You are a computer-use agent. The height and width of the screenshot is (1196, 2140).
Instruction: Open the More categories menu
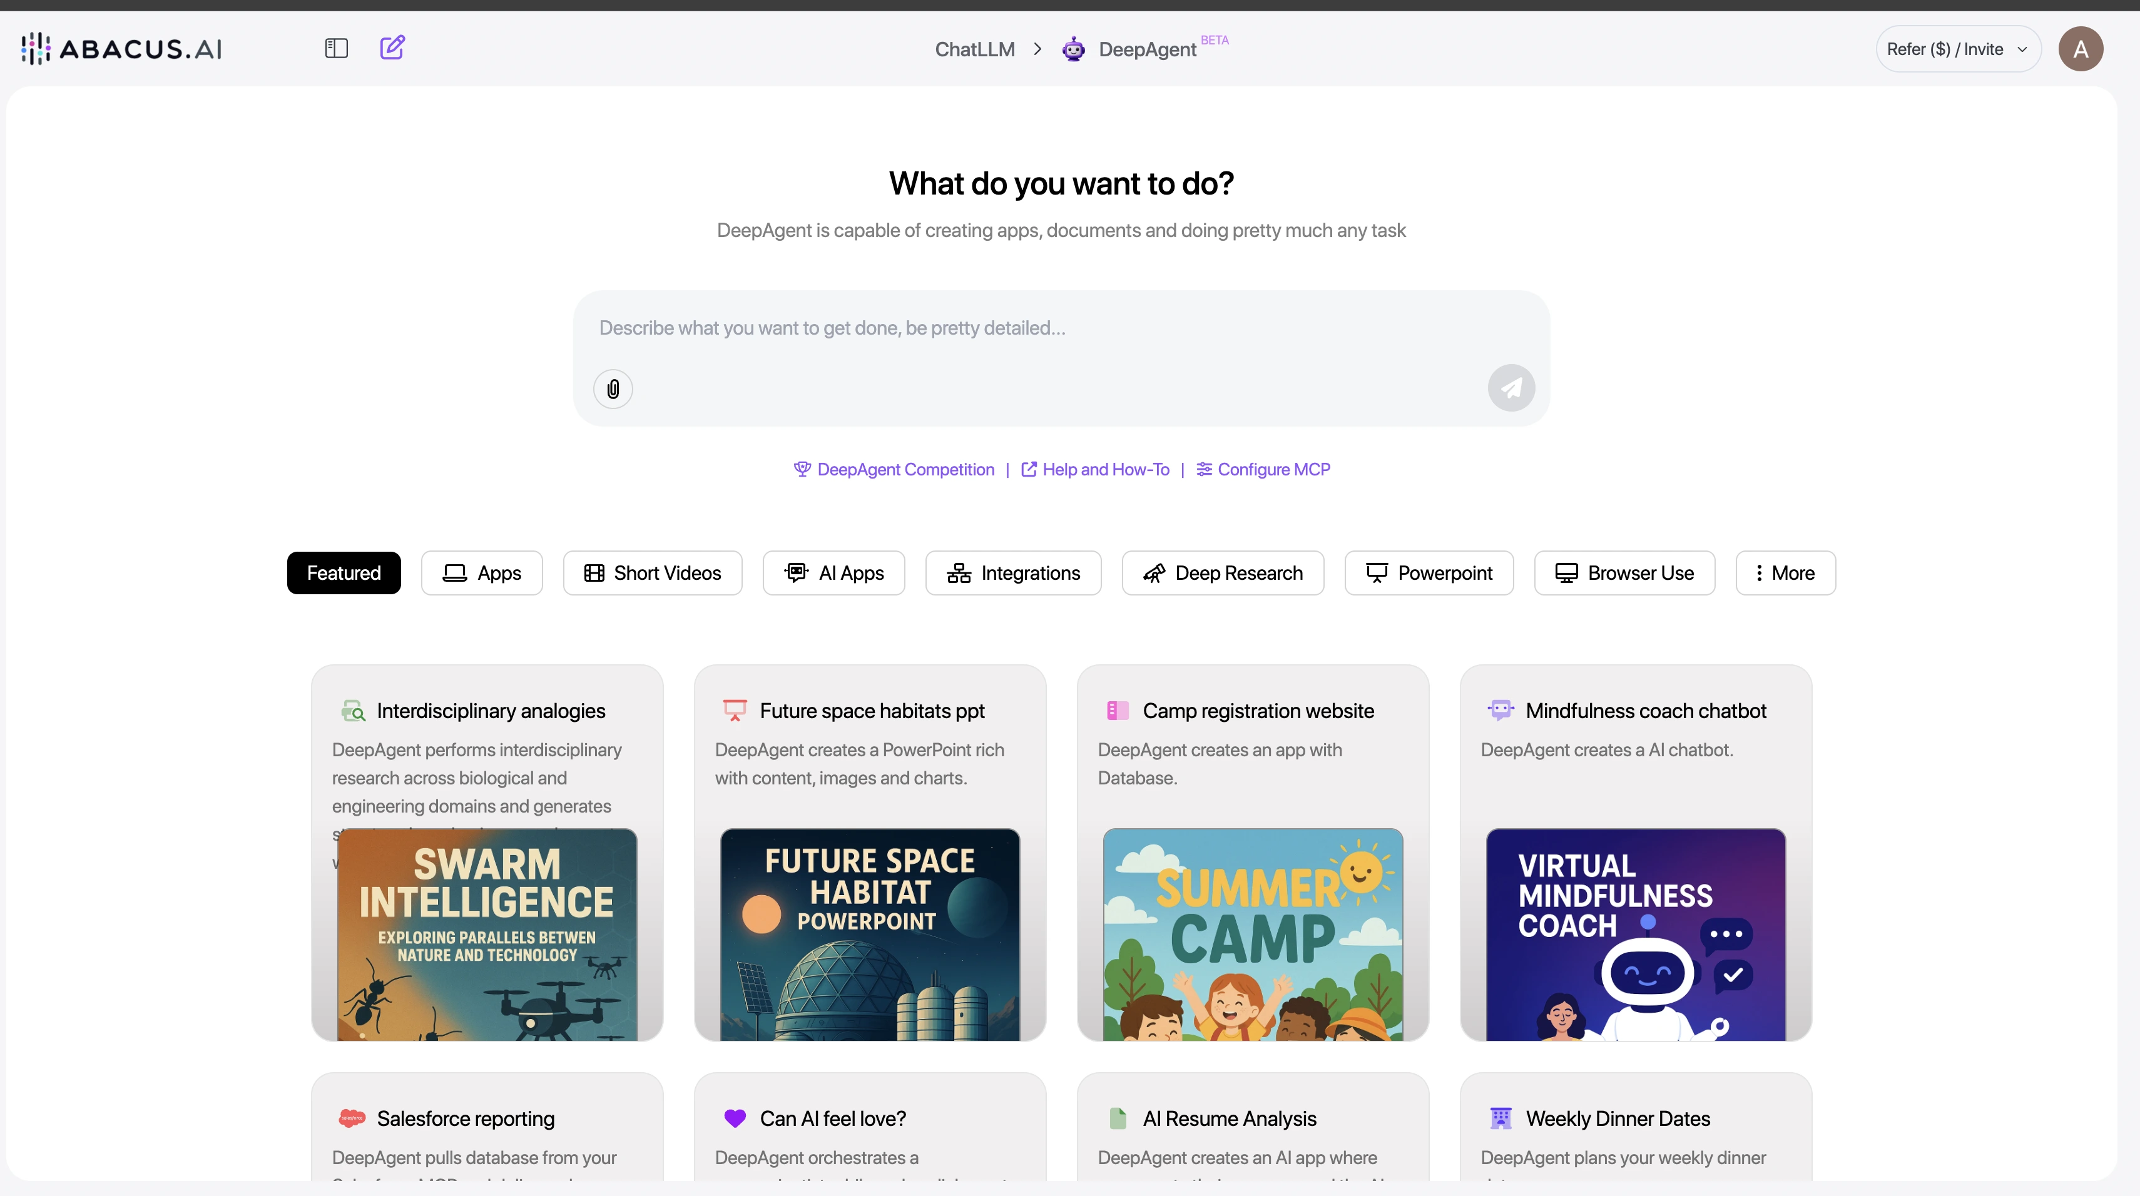pos(1785,573)
